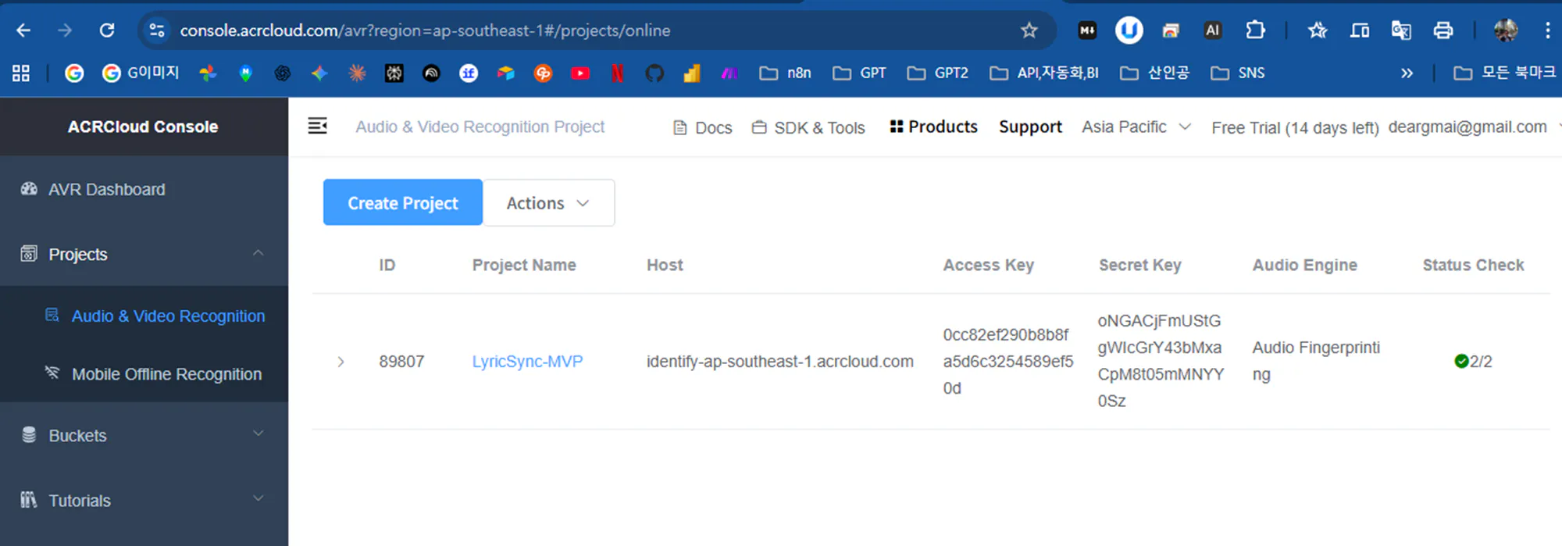Reload the current browser page
Viewport: 1562px width, 546px height.
(107, 30)
